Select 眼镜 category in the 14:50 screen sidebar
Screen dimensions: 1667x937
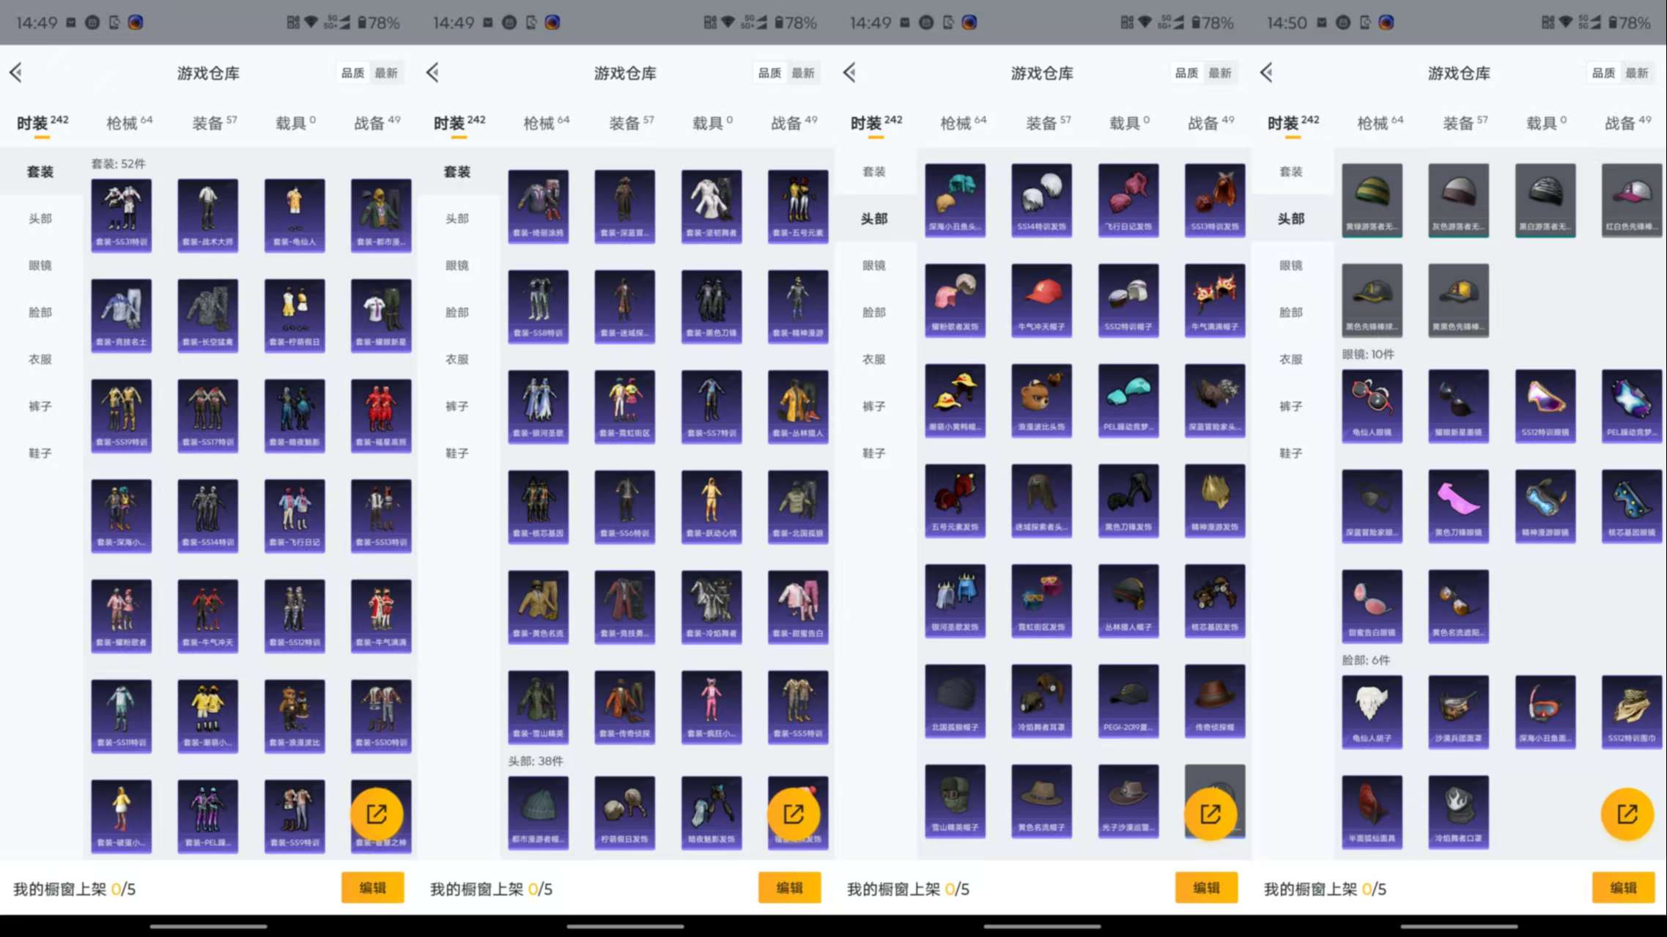1290,265
